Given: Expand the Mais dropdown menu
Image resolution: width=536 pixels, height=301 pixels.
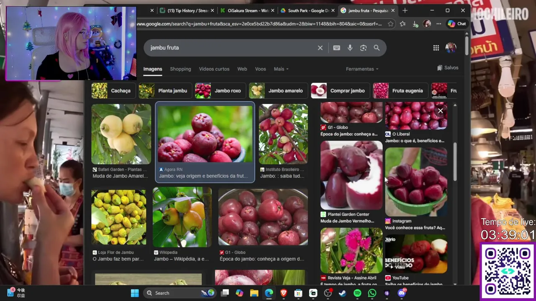Looking at the screenshot, I should click(x=281, y=69).
